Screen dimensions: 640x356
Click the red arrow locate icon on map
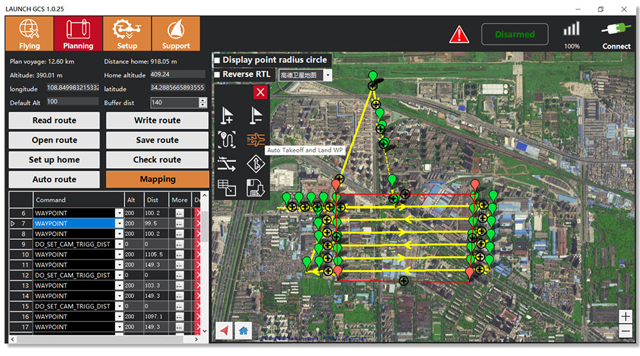[224, 330]
